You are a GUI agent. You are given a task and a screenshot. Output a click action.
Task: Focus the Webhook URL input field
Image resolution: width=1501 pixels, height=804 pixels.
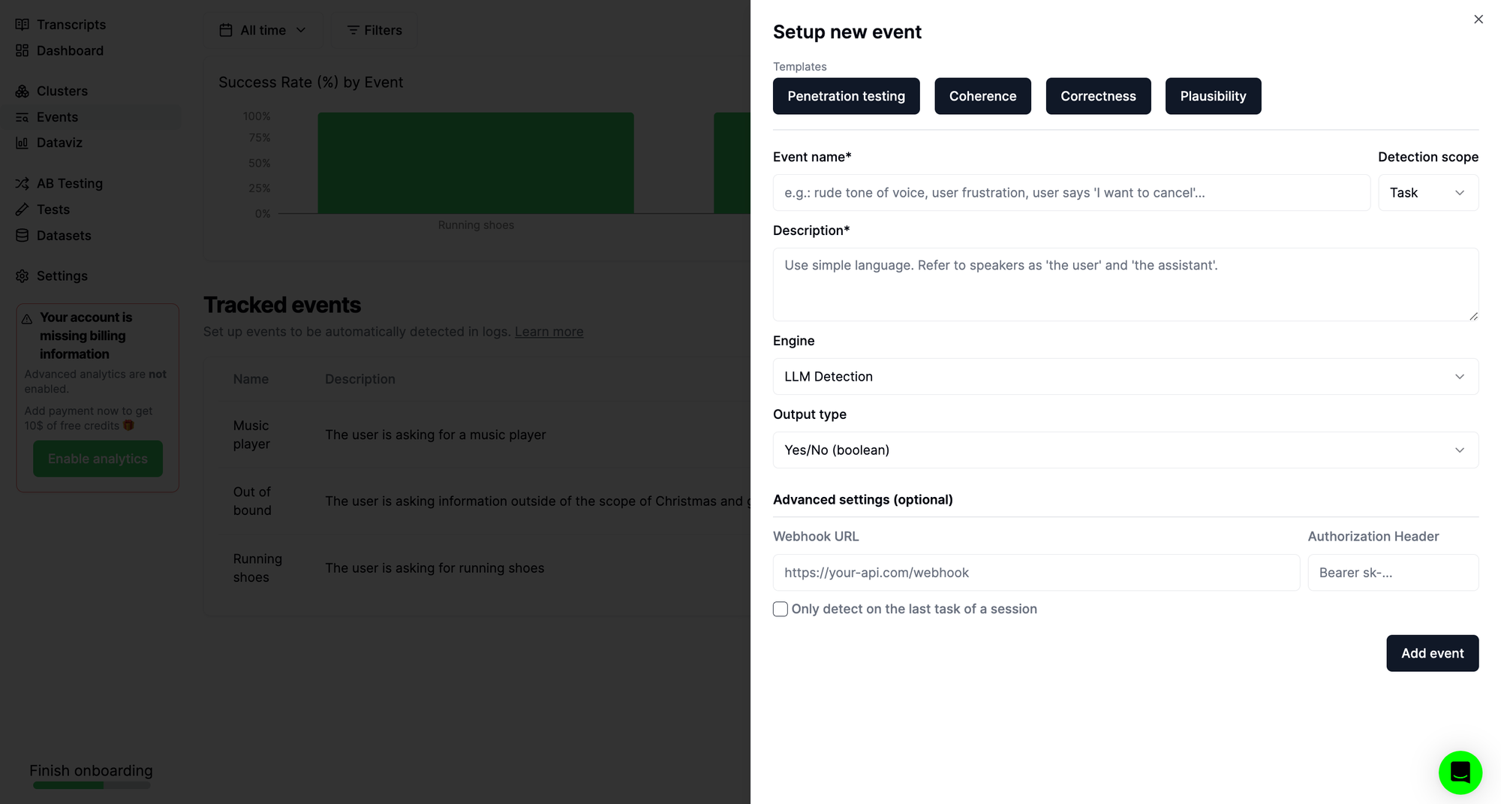[1036, 573]
